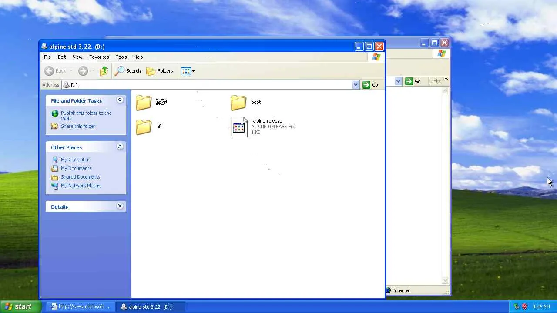The height and width of the screenshot is (313, 557).
Task: Toggle the Folders tree pane
Action: click(160, 71)
